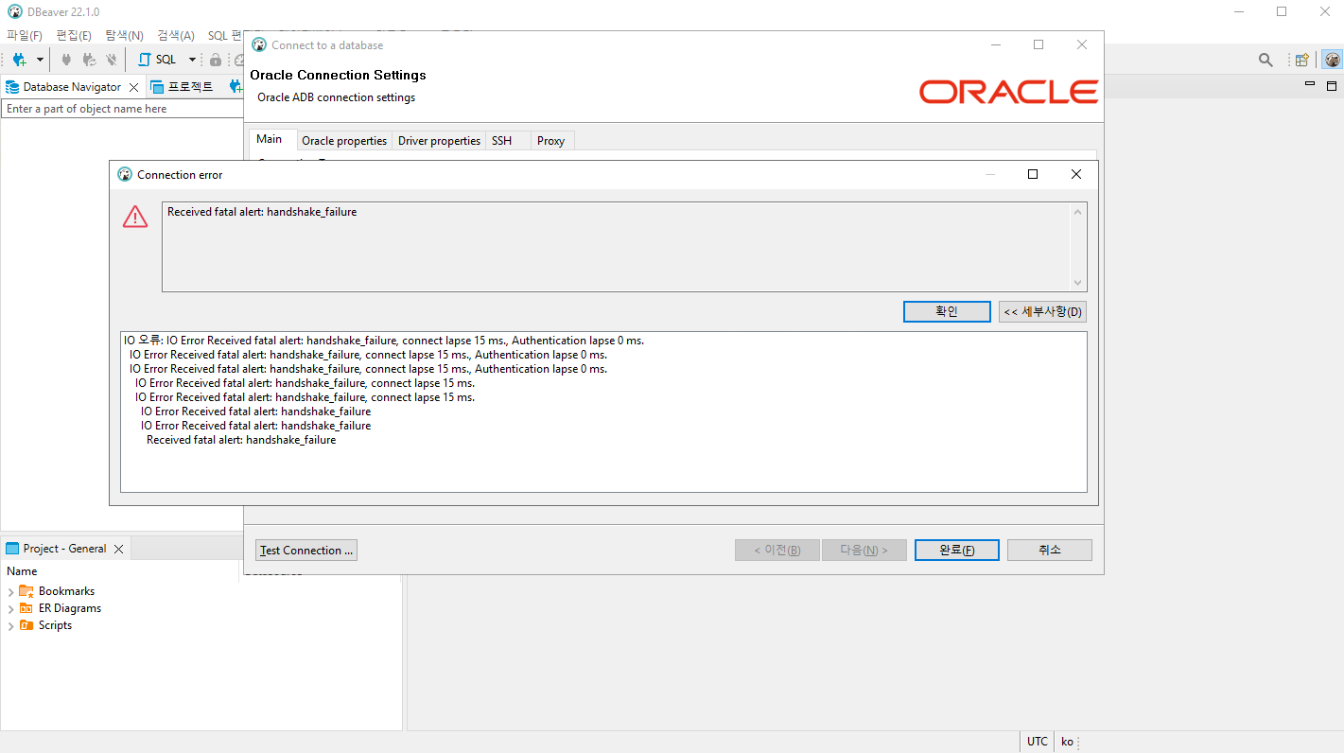The width and height of the screenshot is (1344, 753).
Task: Select the ER Diagrams folder icon
Action: [26, 608]
